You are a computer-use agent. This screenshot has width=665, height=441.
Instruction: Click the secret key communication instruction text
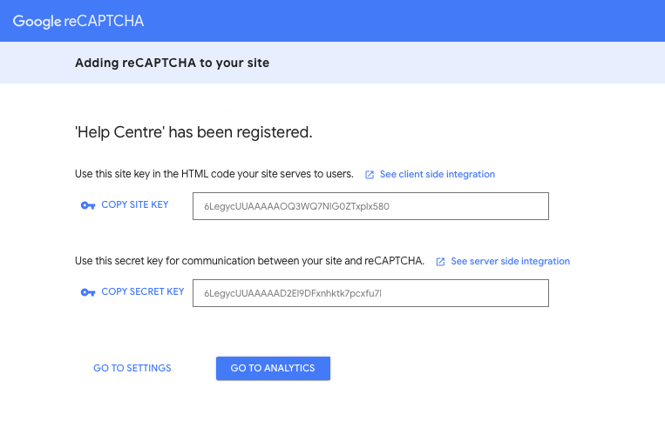pyautogui.click(x=249, y=261)
